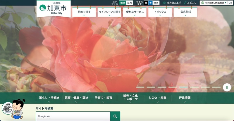234x121 pixels.
Task: Open the 暮らし・手続き navigation item
Action: pyautogui.click(x=49, y=98)
